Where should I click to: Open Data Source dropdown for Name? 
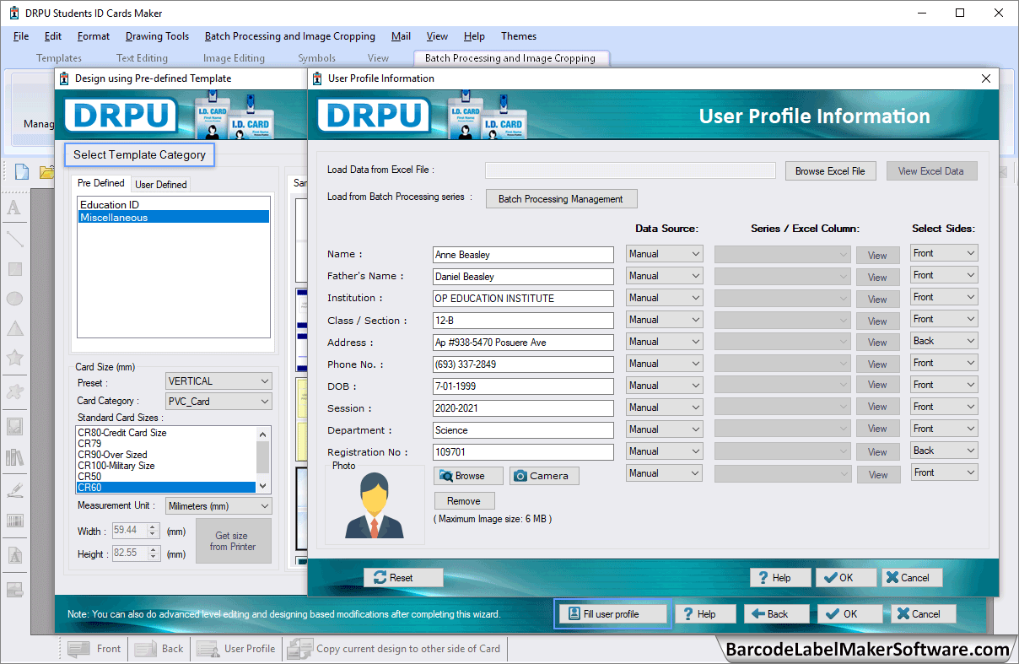[665, 254]
